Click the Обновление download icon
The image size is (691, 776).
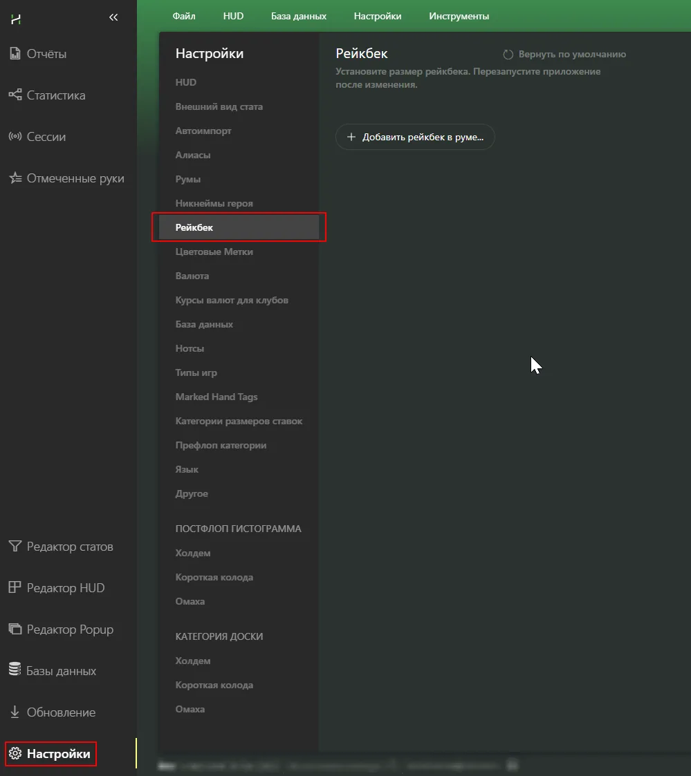click(x=15, y=712)
